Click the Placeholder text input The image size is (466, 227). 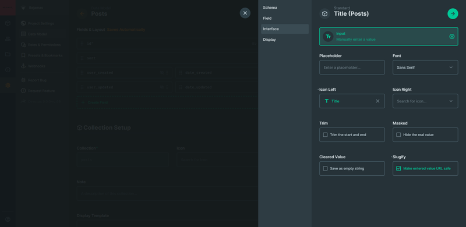[352, 68]
